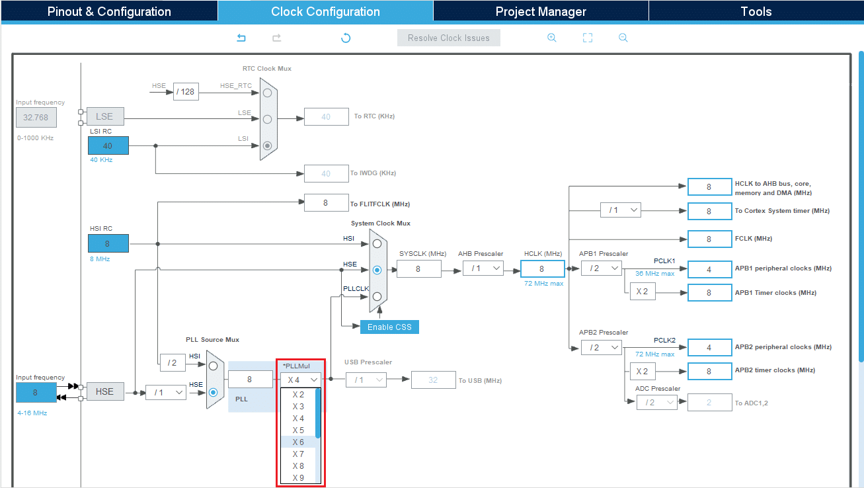This screenshot has width=864, height=488.
Task: Choose X 5 from PLLMul list
Action: 298,430
